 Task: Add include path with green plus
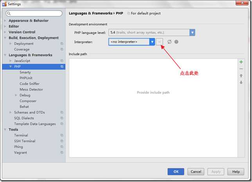click(x=241, y=62)
